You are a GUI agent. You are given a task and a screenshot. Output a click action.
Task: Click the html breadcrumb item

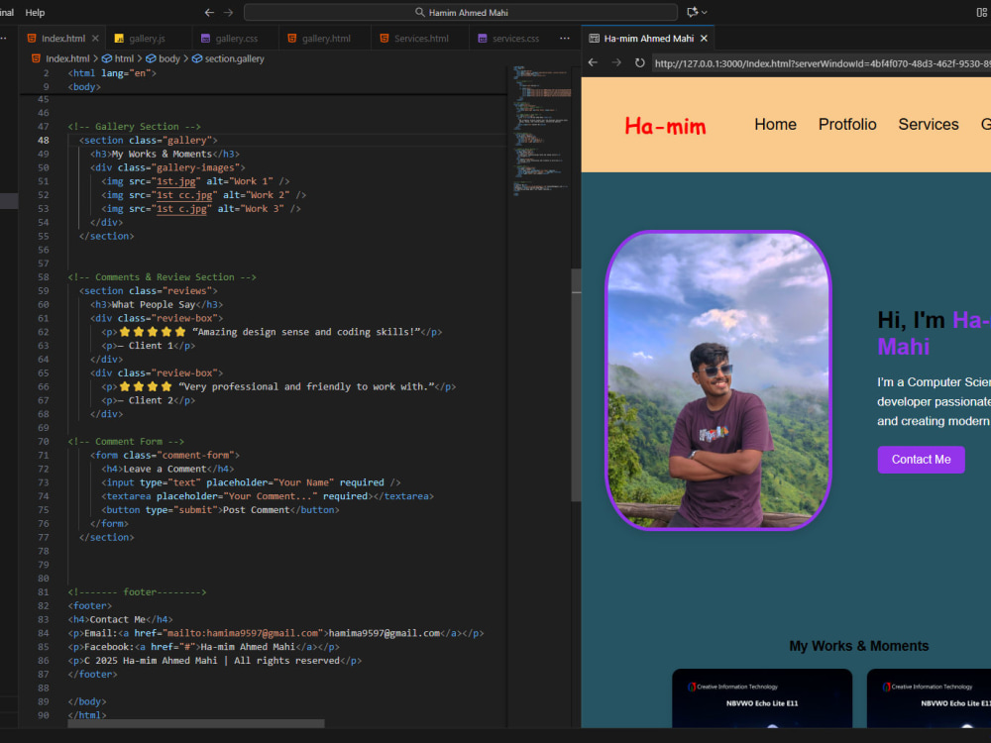tap(118, 58)
